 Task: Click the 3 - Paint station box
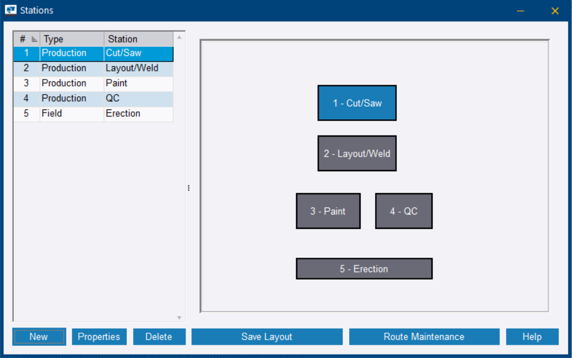coord(328,211)
